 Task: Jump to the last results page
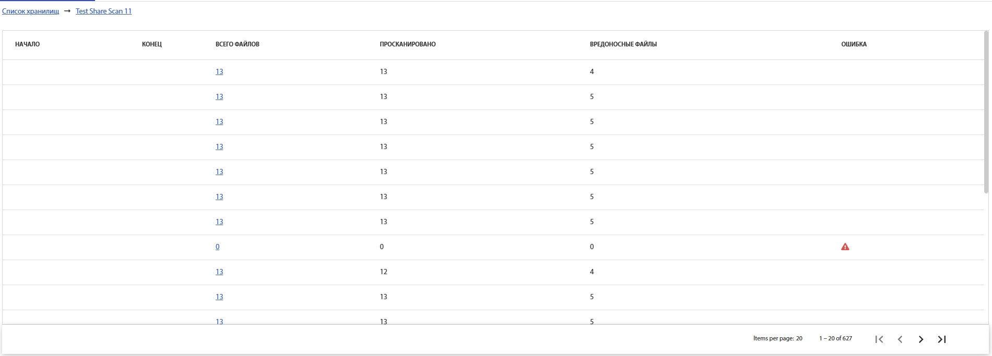click(x=942, y=339)
